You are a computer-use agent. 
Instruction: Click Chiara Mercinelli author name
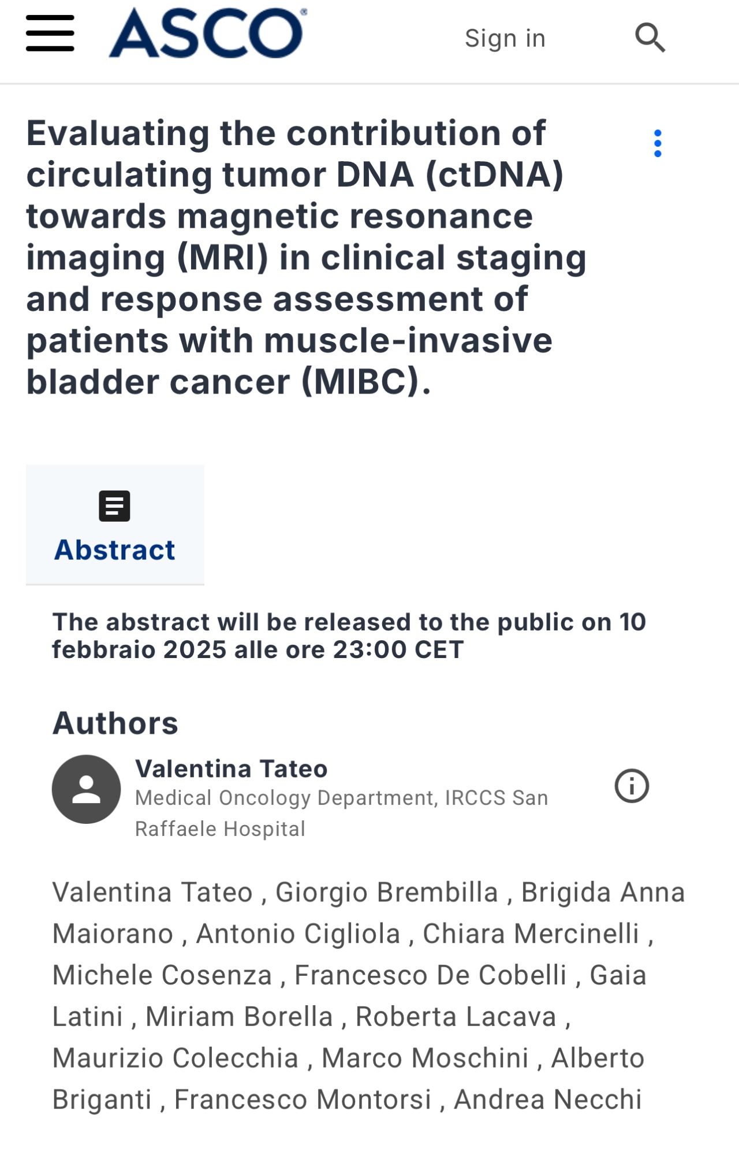click(531, 934)
